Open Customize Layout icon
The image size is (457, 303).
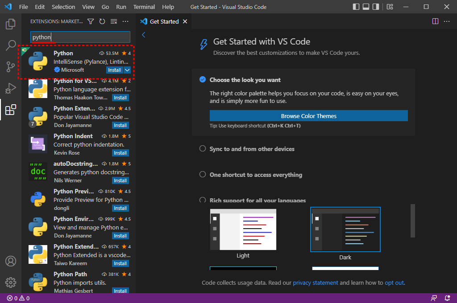click(x=390, y=7)
